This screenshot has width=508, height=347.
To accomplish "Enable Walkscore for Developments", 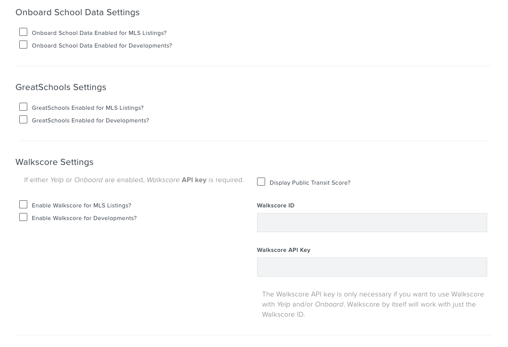I will pos(23,217).
